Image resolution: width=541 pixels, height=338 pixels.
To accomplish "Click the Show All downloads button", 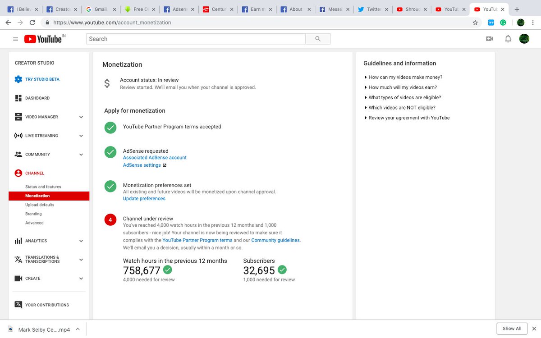I will pyautogui.click(x=512, y=329).
